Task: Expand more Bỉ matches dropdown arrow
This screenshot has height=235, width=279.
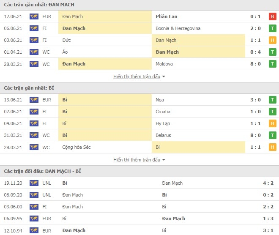Action: click(x=164, y=160)
